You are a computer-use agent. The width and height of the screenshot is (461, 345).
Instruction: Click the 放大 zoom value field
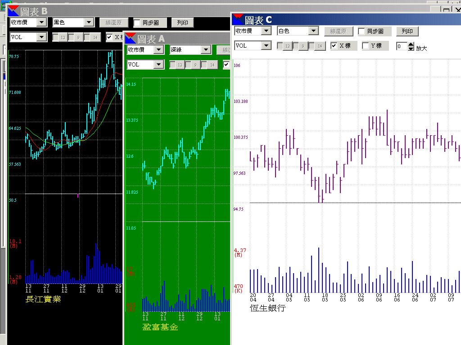(x=402, y=46)
